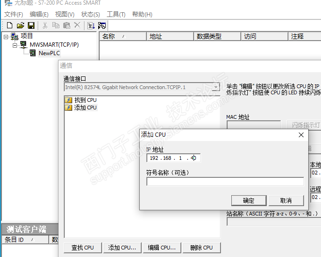This screenshot has height=257, width=321.
Task: Sort by the 数据类型 column header
Action: 217,36
